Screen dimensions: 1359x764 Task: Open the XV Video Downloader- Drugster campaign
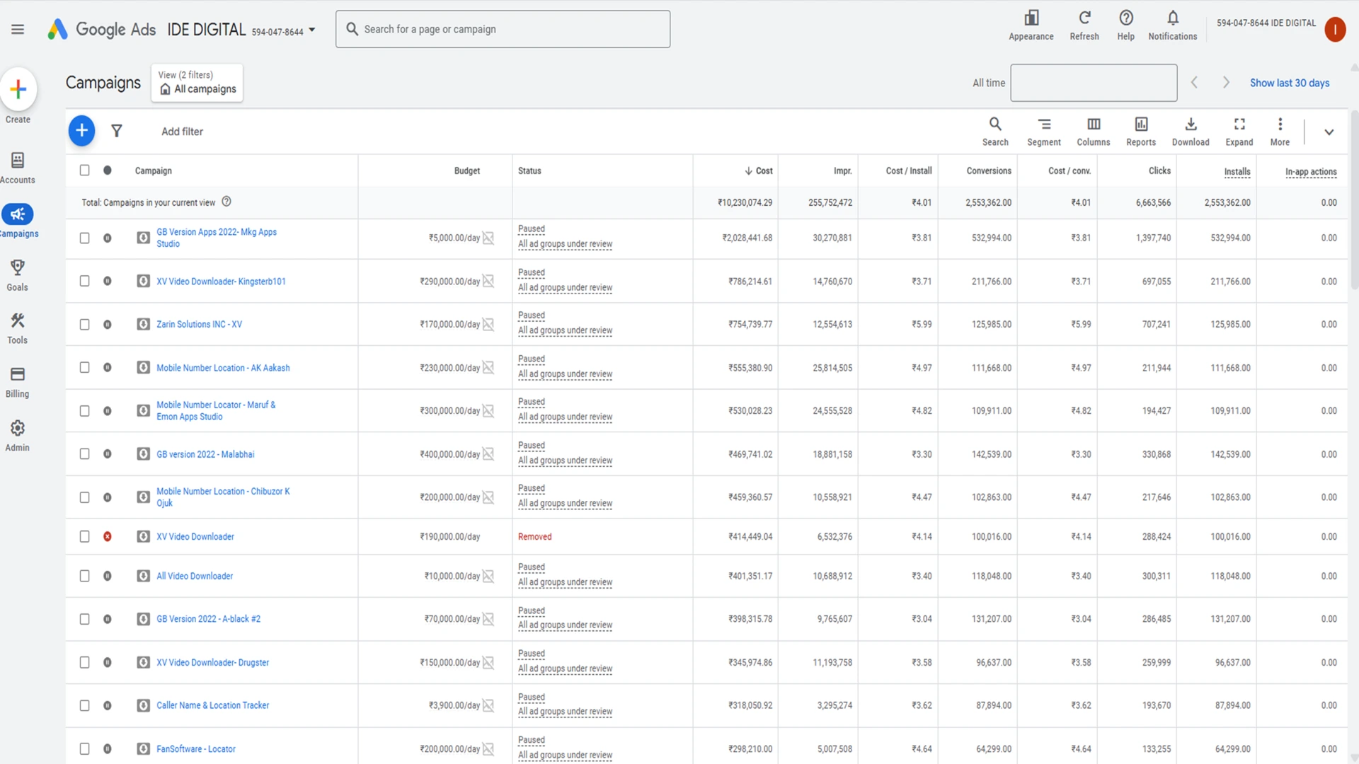[x=212, y=662]
